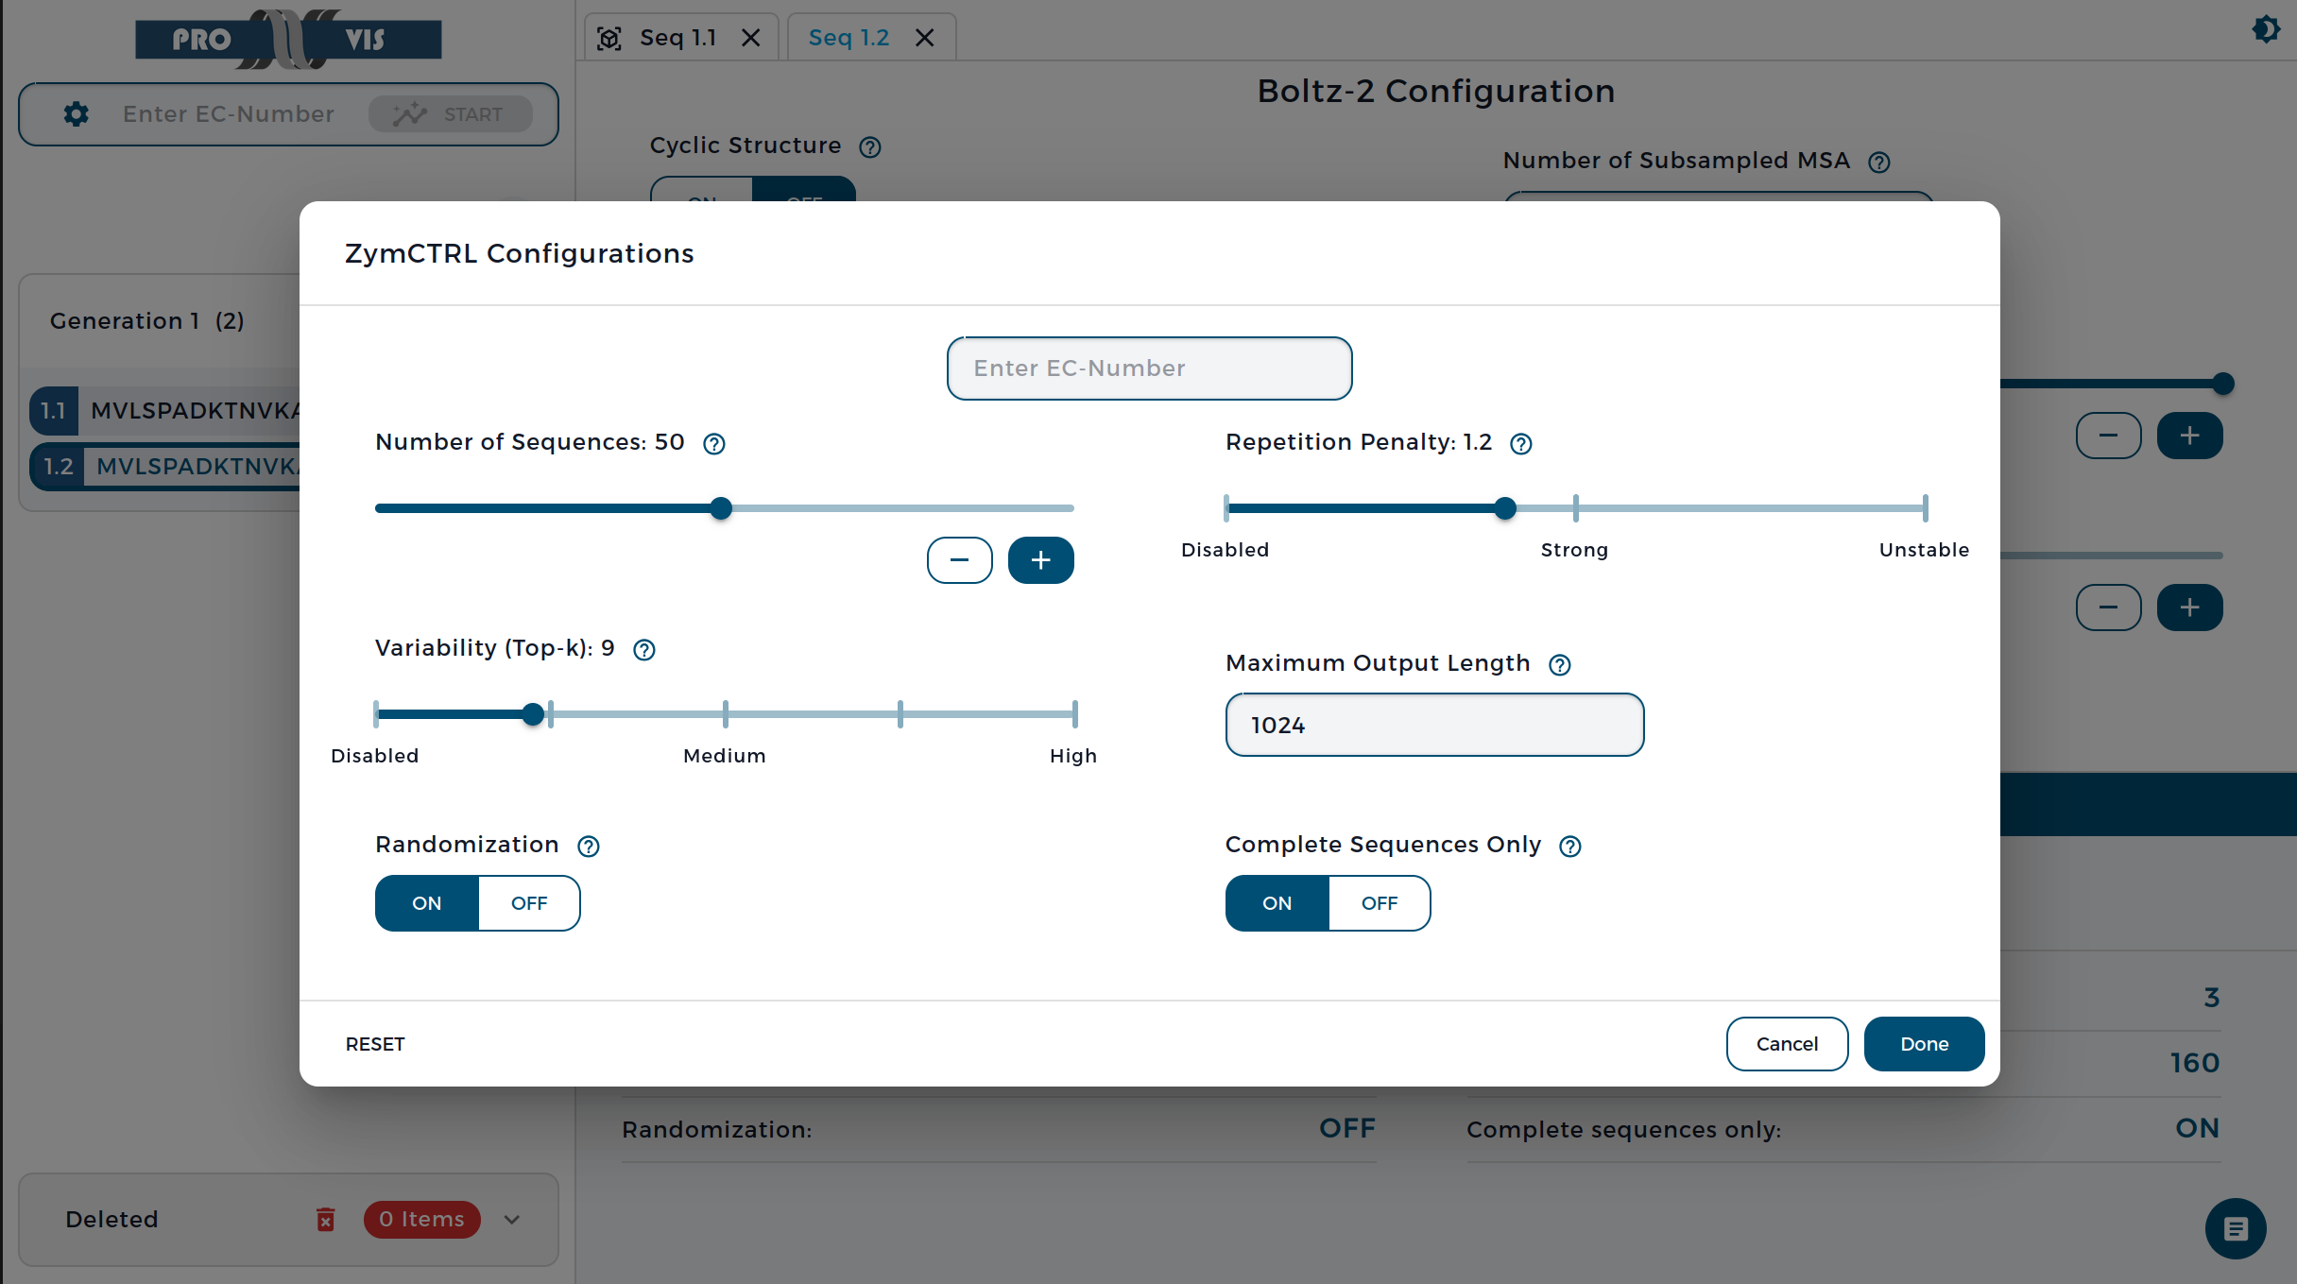The height and width of the screenshot is (1284, 2297).
Task: Open Randomization help icon in dialog
Action: [589, 847]
